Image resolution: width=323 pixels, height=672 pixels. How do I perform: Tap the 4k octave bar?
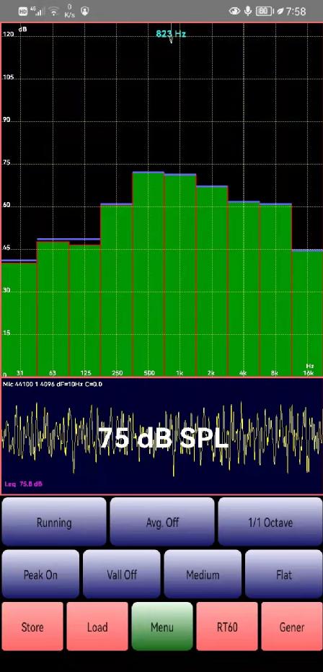pyautogui.click(x=244, y=289)
